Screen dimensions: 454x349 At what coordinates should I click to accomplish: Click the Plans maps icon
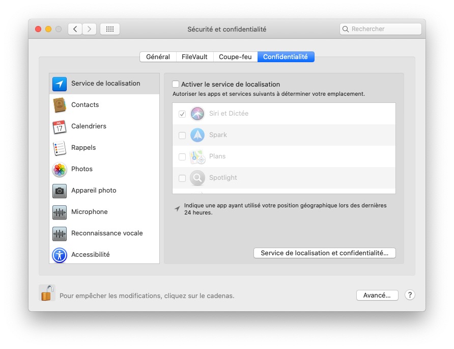coord(197,156)
